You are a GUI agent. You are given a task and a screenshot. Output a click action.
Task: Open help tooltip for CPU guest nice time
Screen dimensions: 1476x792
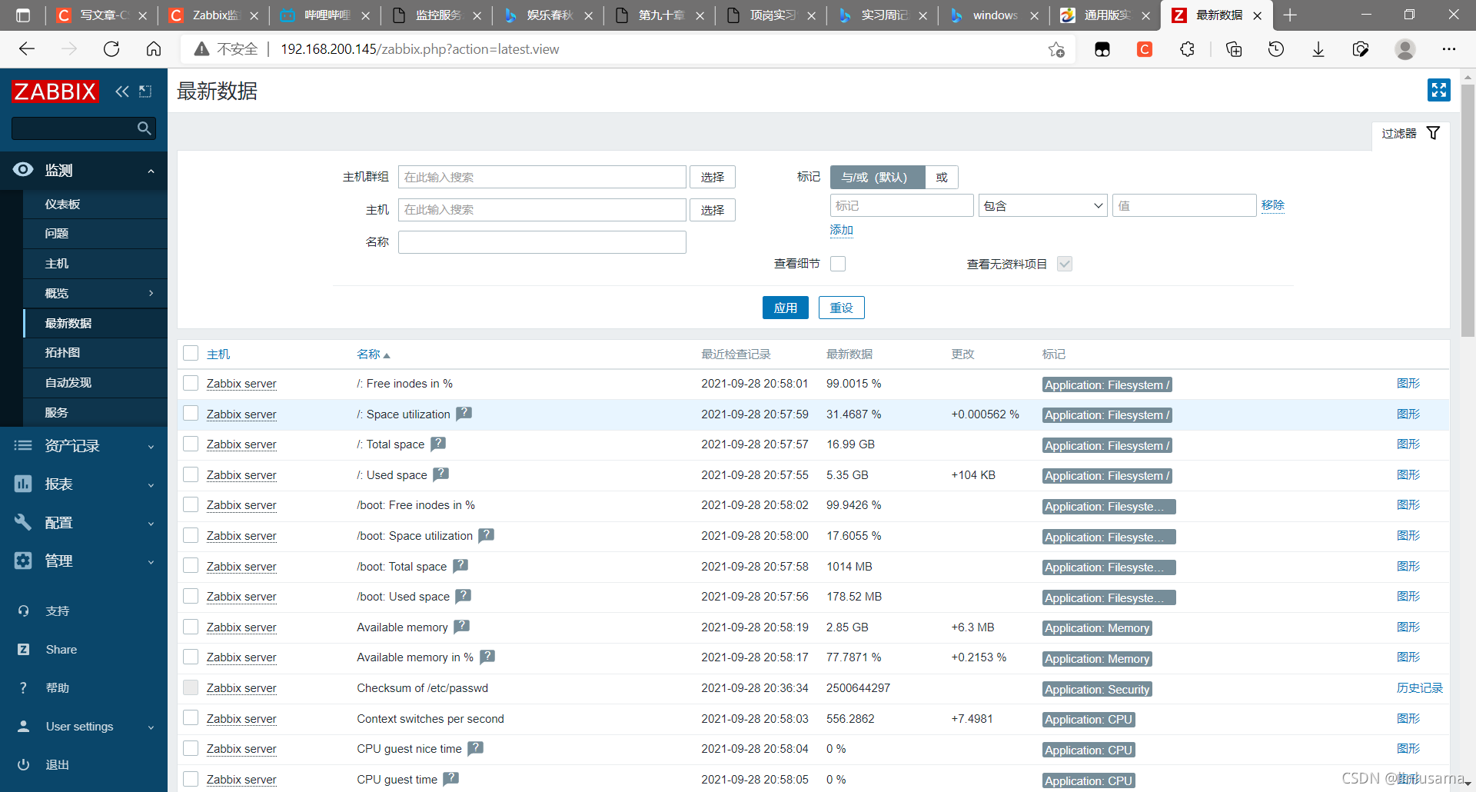(x=475, y=748)
